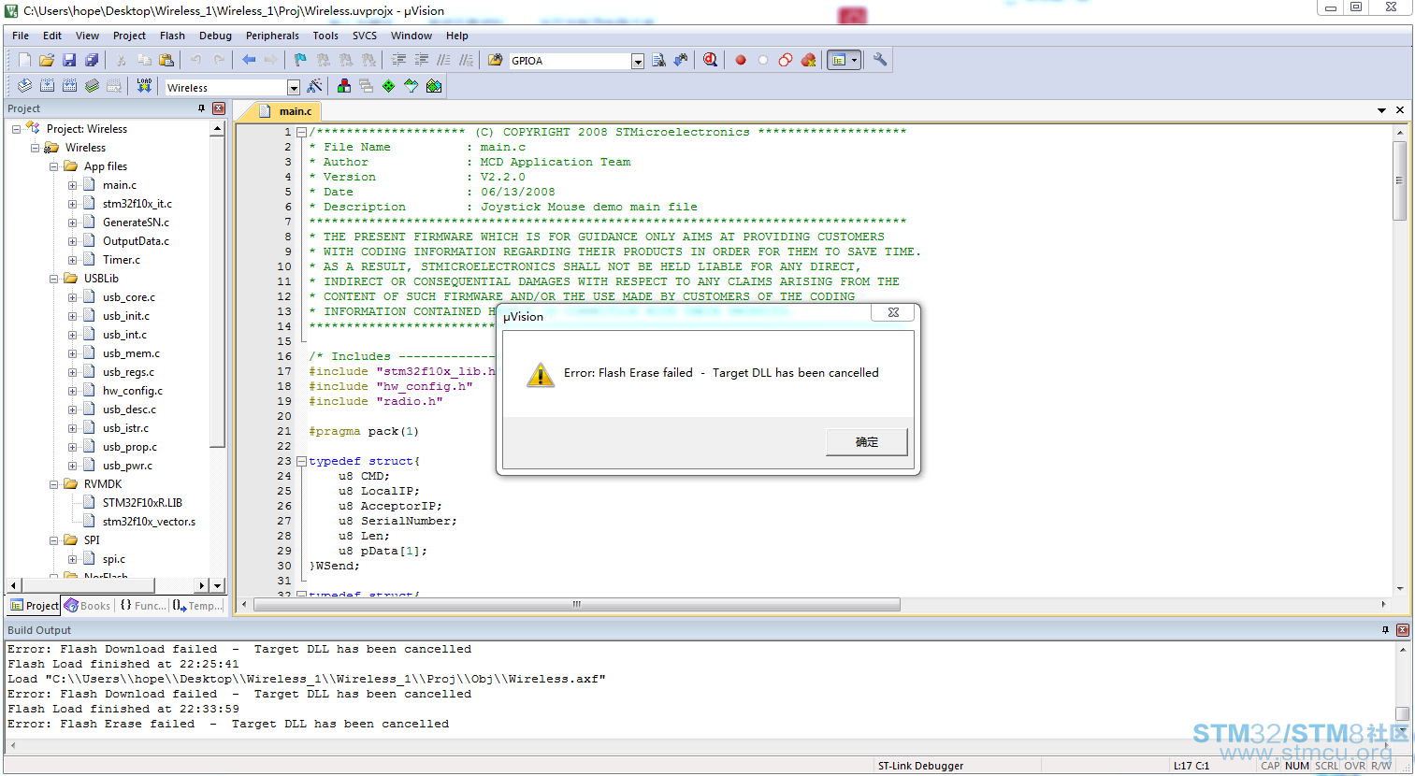
Task: Open Target Options magic wand icon
Action: (315, 86)
